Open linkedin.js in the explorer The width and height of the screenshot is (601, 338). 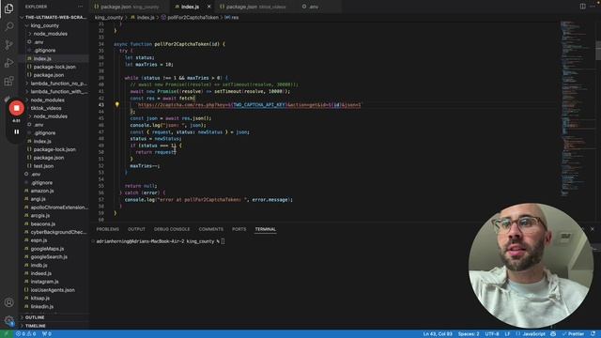(x=41, y=307)
